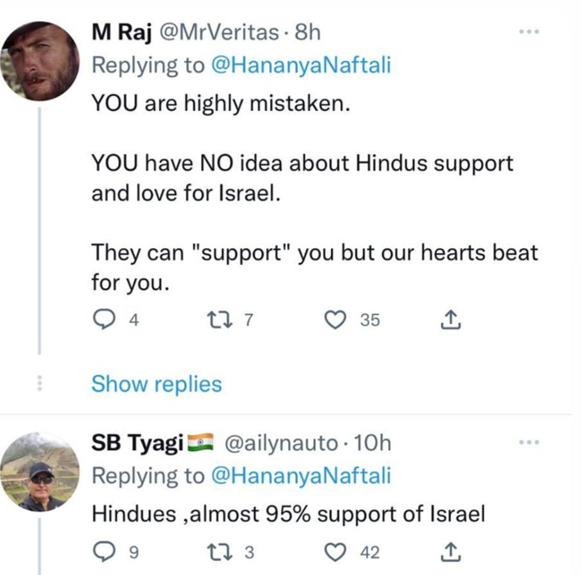Share SB Tyagi's tweet
The image size is (581, 575).
pos(450,551)
